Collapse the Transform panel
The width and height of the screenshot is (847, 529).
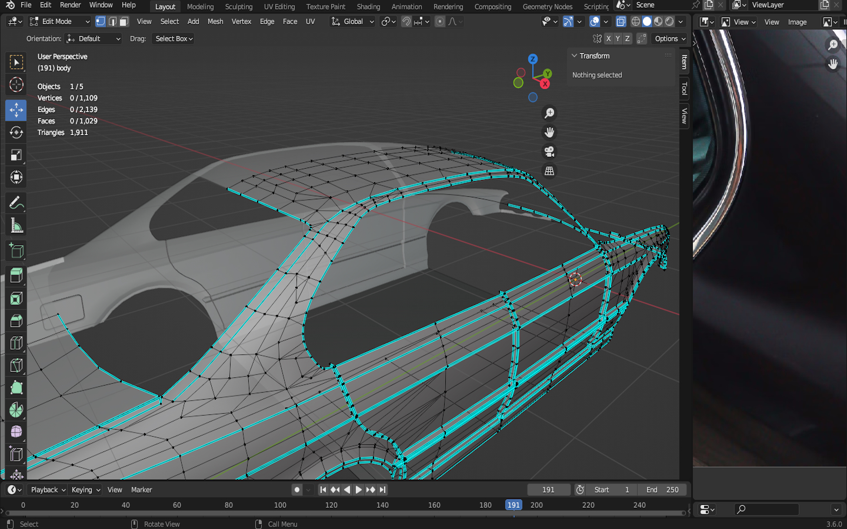pyautogui.click(x=575, y=56)
